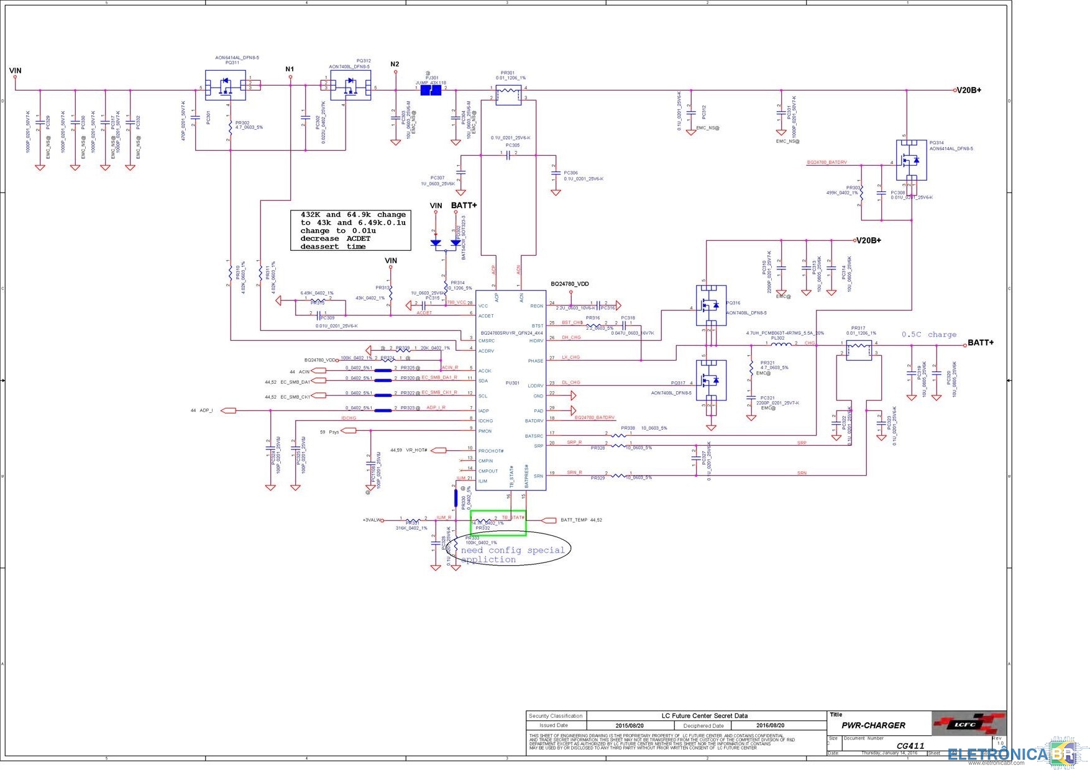
Task: Click the BQ24780SRUYR_QFN24_4X4 part text
Action: pyautogui.click(x=511, y=333)
